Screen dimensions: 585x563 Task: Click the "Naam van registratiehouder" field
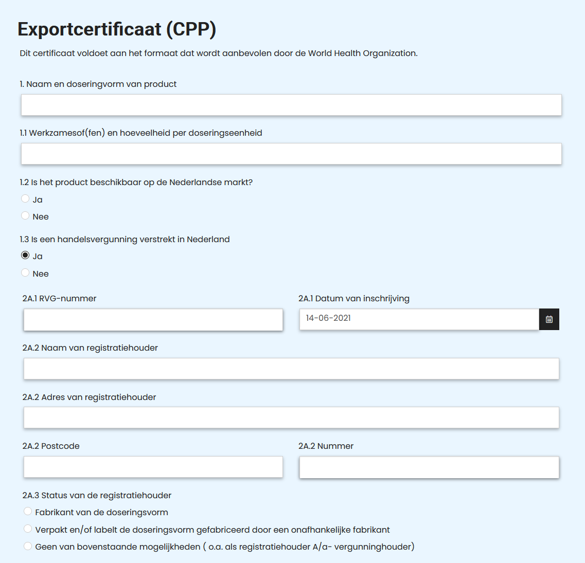pyautogui.click(x=291, y=369)
